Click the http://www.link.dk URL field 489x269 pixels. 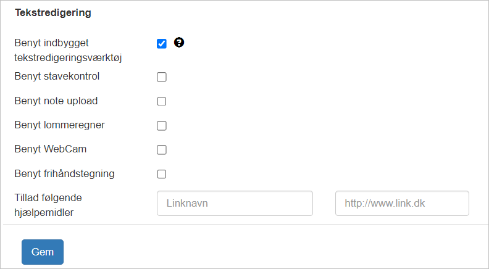pos(402,203)
